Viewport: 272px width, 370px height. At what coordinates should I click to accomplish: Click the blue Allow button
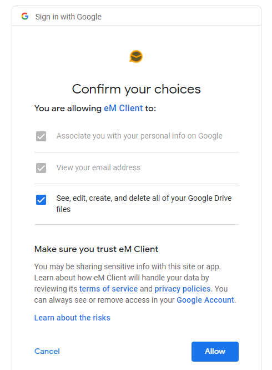215,351
